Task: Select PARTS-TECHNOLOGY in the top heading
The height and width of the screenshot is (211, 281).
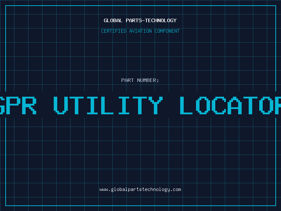Action: [x=151, y=20]
